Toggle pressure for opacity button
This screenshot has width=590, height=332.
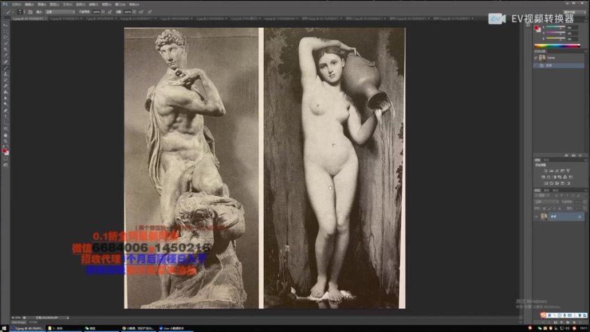click(x=110, y=12)
